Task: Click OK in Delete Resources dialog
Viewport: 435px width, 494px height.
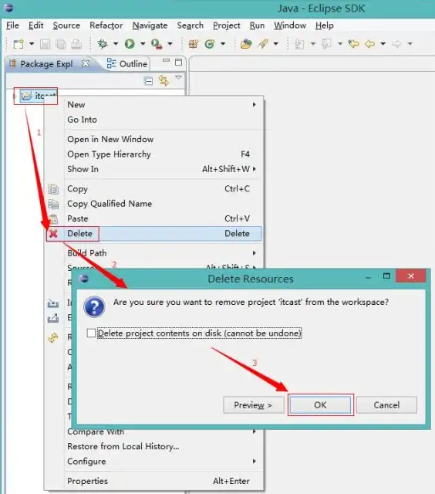Action: tap(320, 404)
